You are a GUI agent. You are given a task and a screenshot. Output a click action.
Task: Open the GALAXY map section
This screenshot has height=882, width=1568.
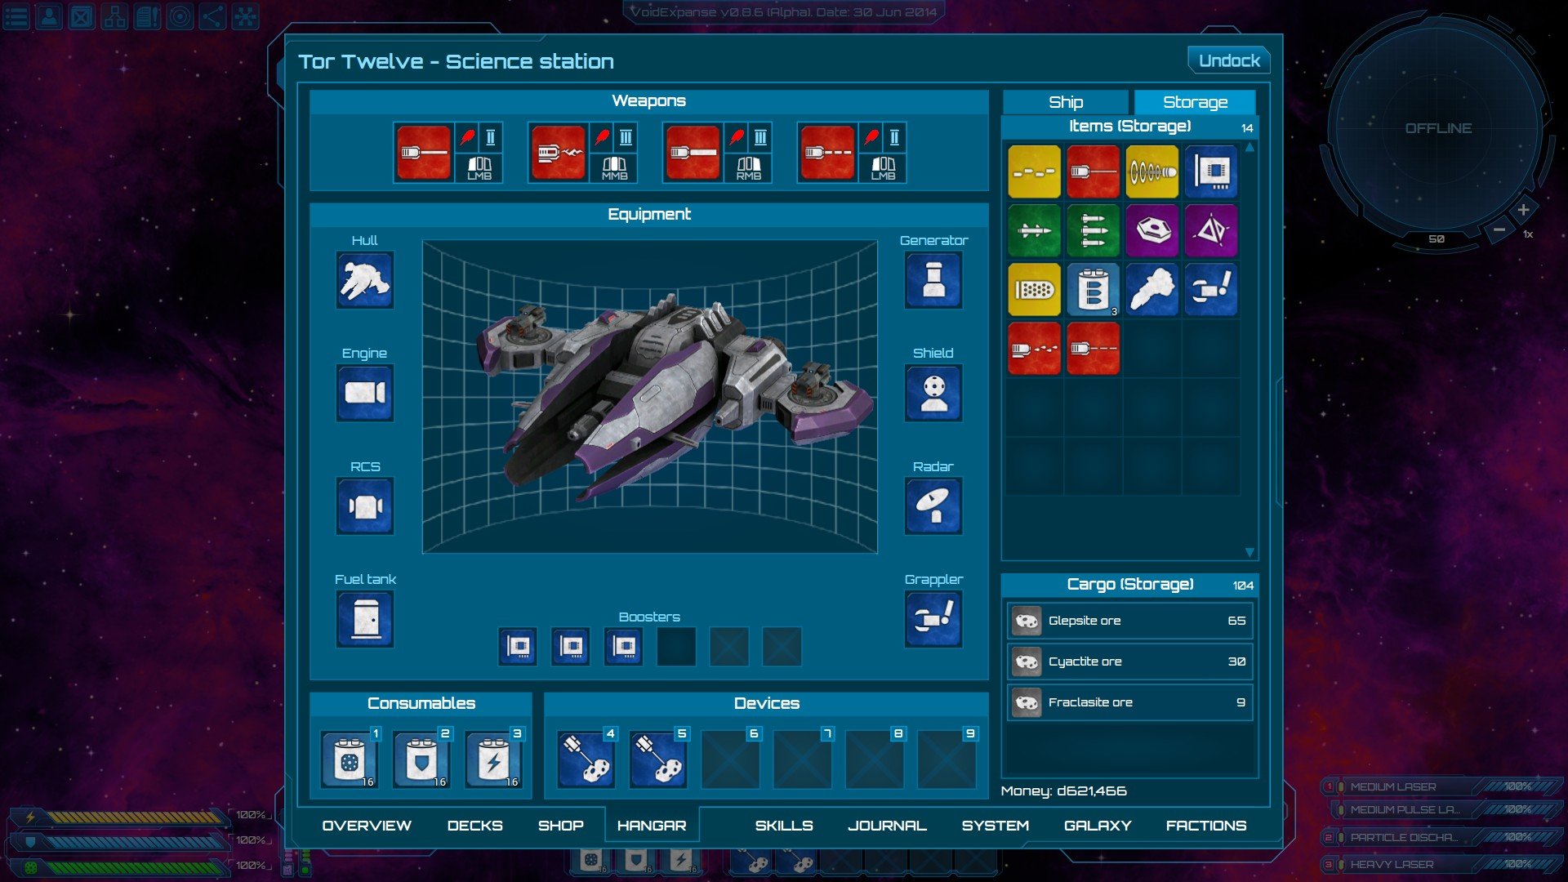1097,826
